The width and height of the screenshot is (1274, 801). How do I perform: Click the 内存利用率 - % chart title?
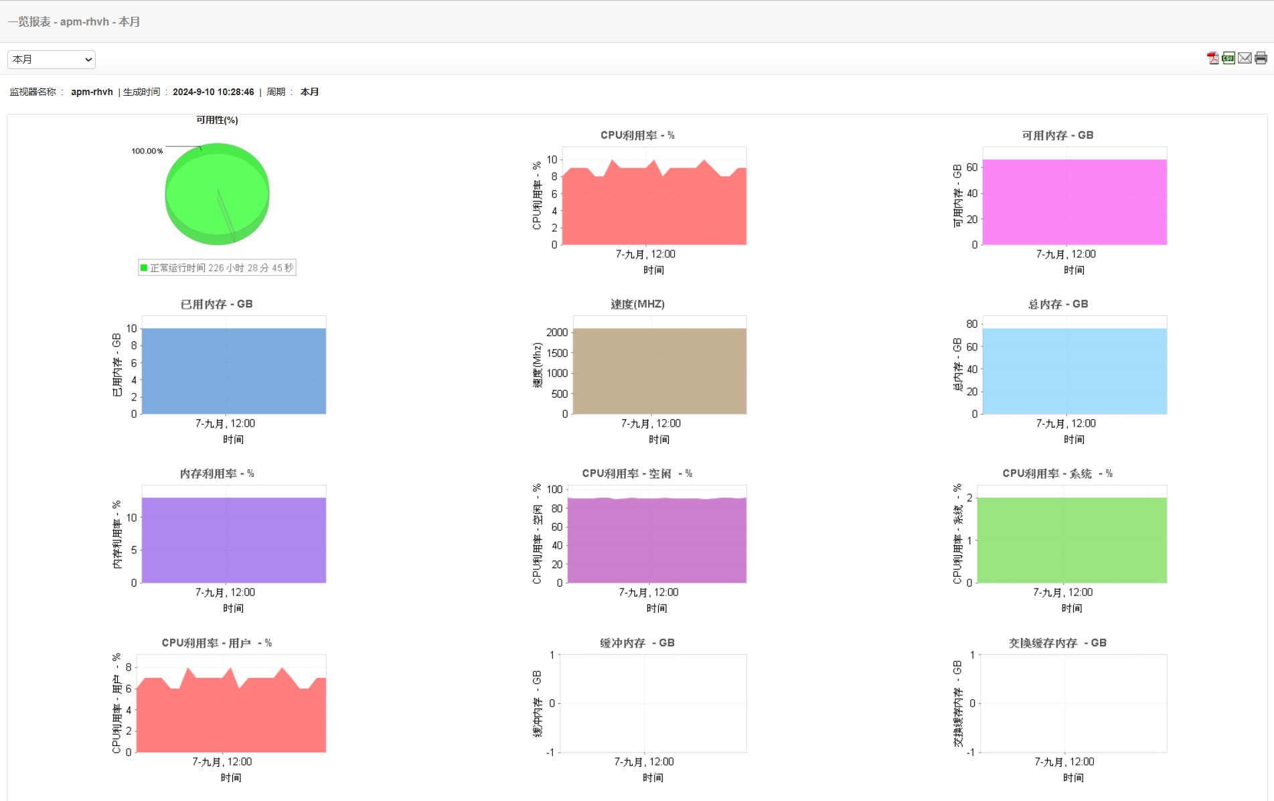point(217,474)
